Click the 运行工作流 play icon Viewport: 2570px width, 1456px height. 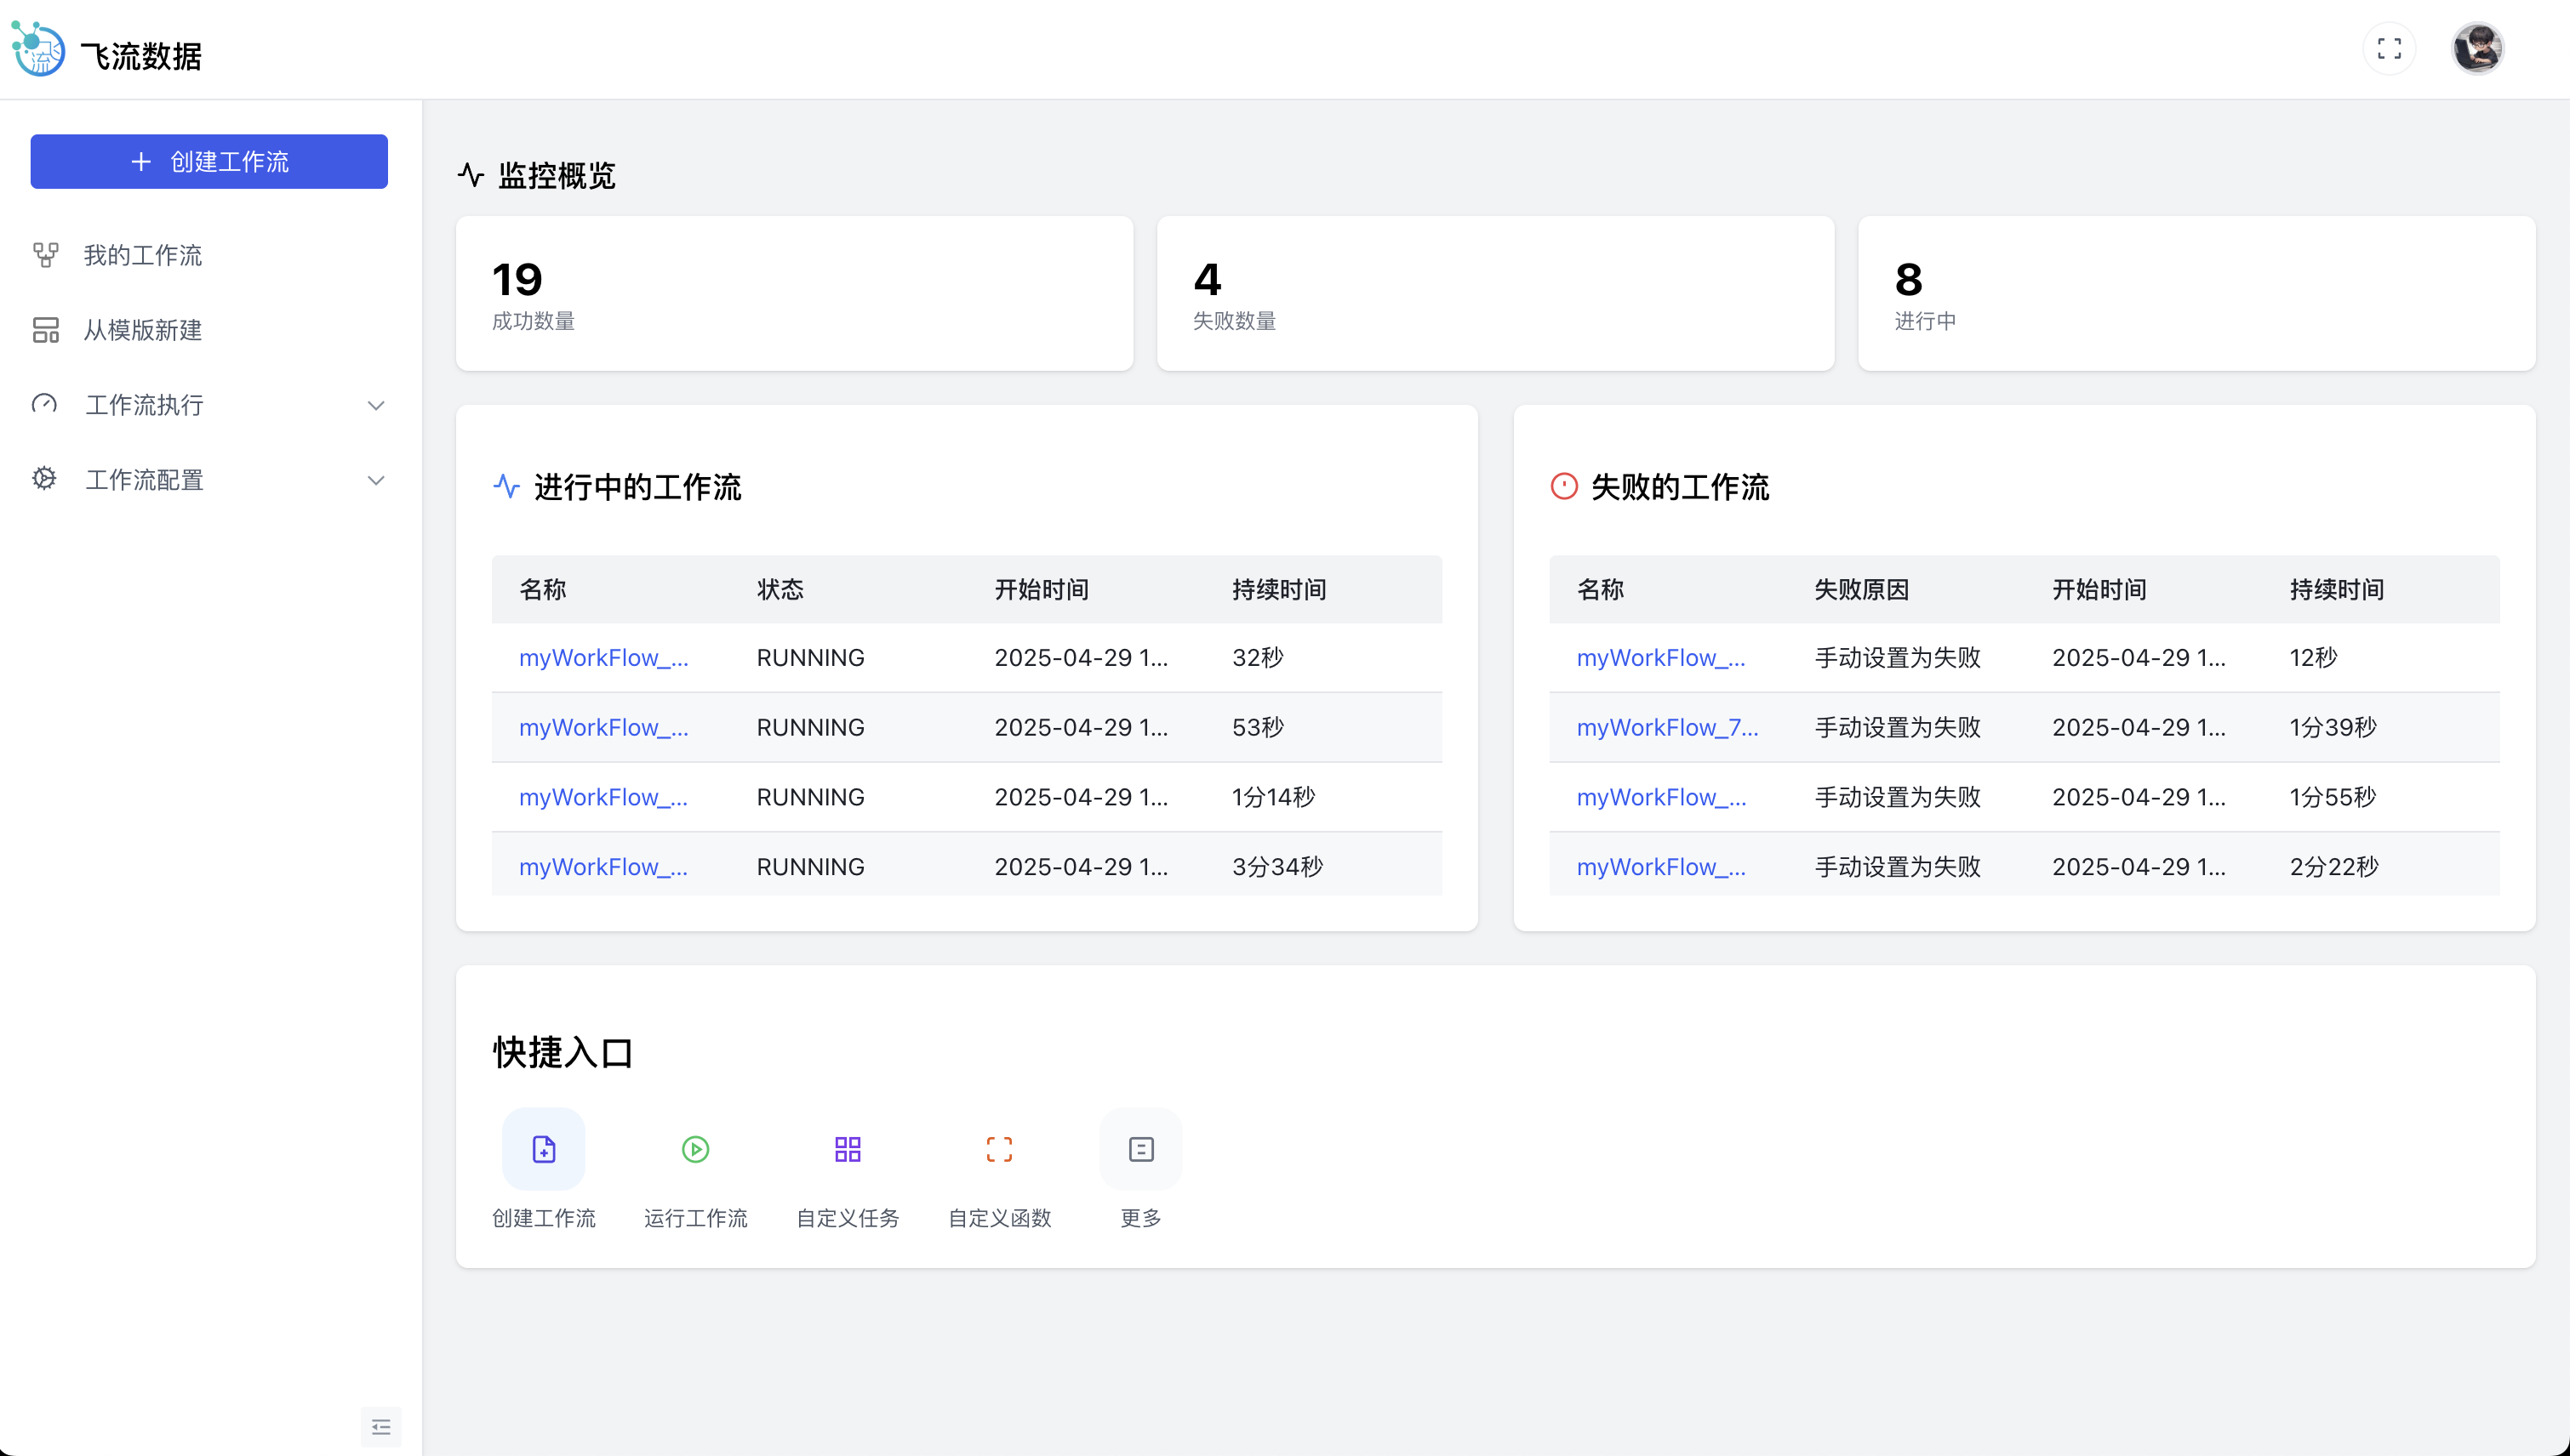click(x=695, y=1149)
